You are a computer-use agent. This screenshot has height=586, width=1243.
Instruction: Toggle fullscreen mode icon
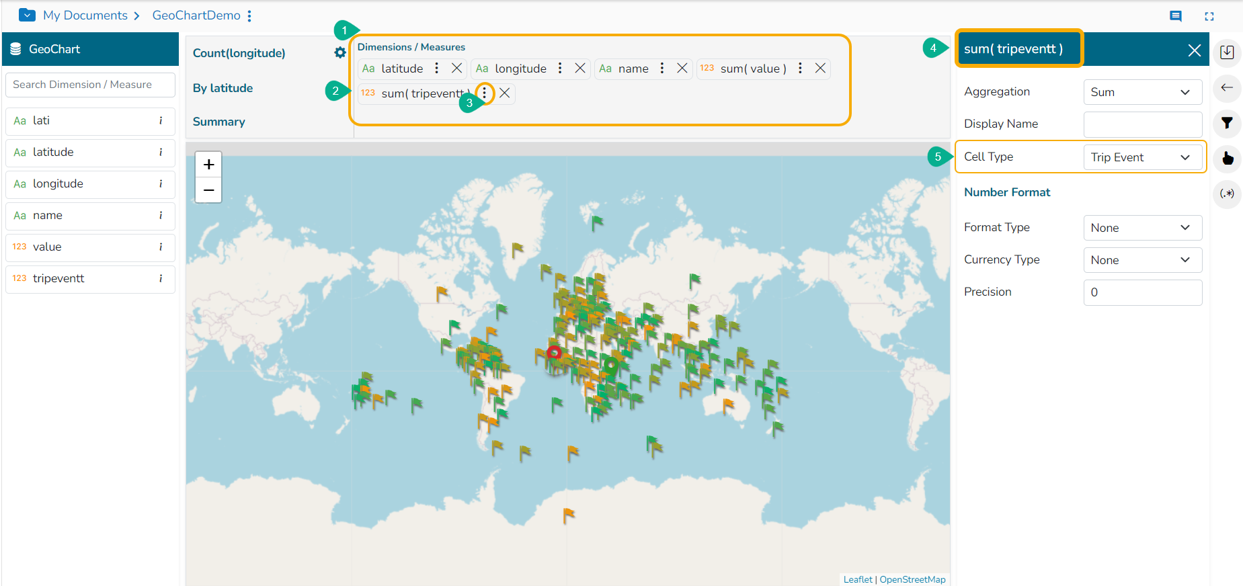pyautogui.click(x=1209, y=16)
